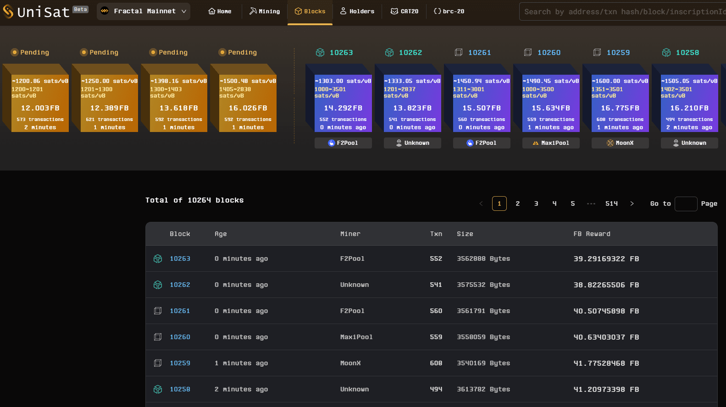The height and width of the screenshot is (407, 726).
Task: Focus the Go to page input field
Action: [x=686, y=203]
